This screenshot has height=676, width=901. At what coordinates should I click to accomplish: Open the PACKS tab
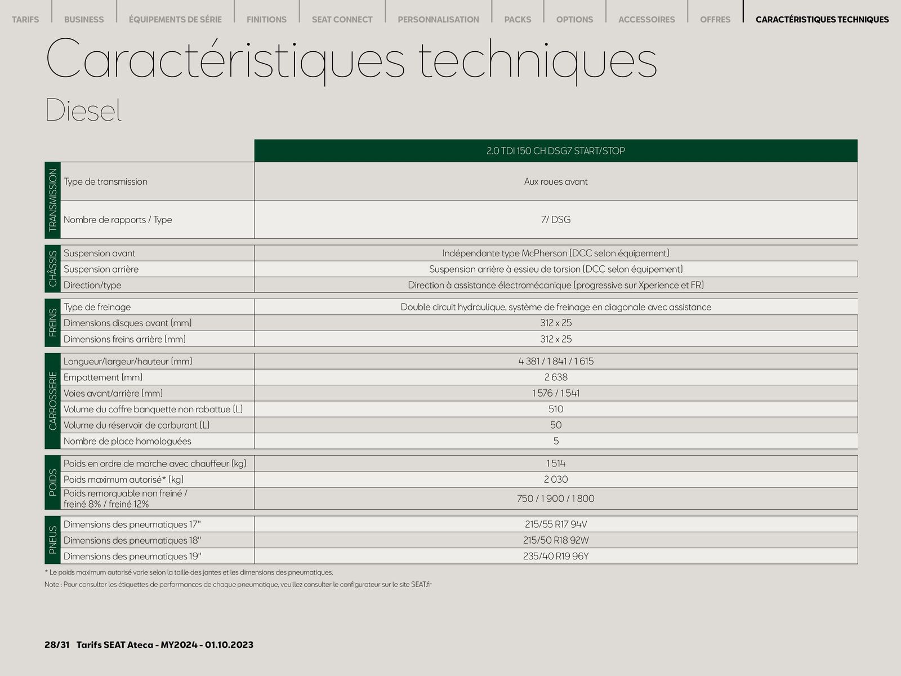coord(518,19)
